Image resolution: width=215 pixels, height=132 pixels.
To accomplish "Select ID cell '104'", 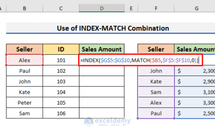I will point(61,92).
